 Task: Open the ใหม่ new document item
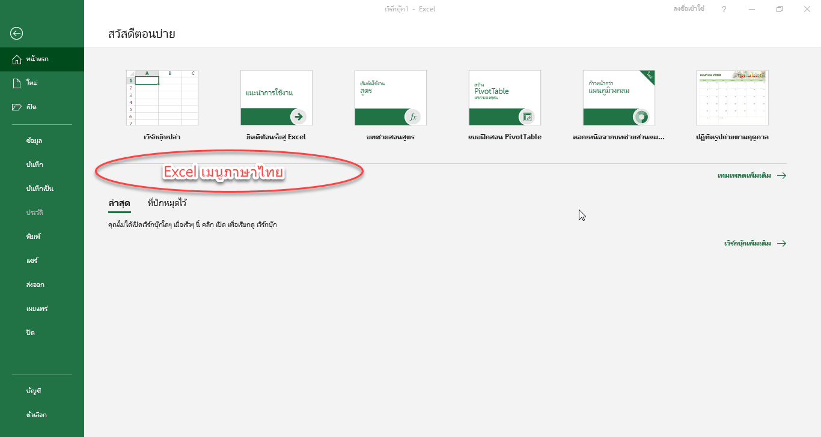coord(42,83)
